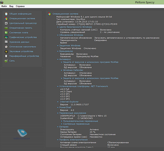The image size is (164, 151).
Task: Collapse the Профиль электропитания node
Action: tap(58, 140)
